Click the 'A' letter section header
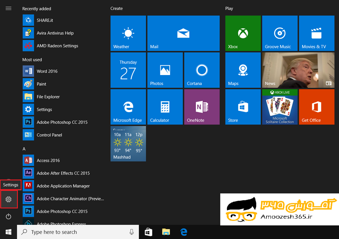 tap(24, 149)
